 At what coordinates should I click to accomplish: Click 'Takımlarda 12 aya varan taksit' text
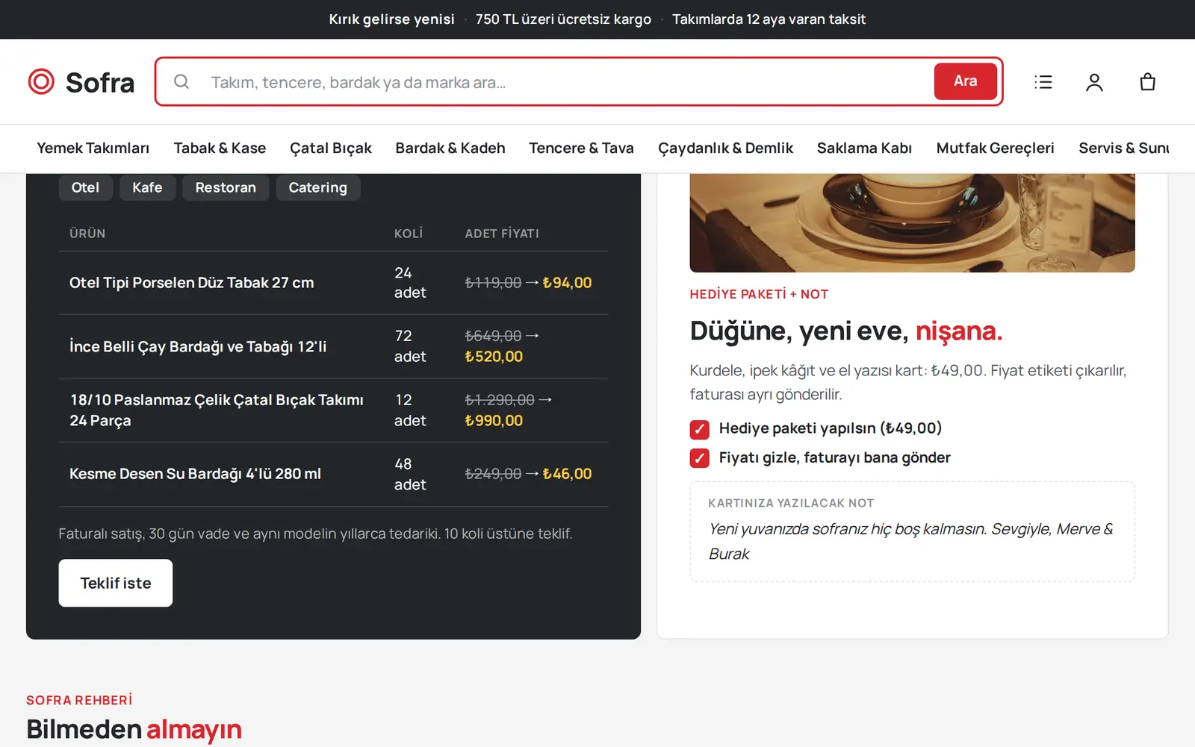point(769,19)
